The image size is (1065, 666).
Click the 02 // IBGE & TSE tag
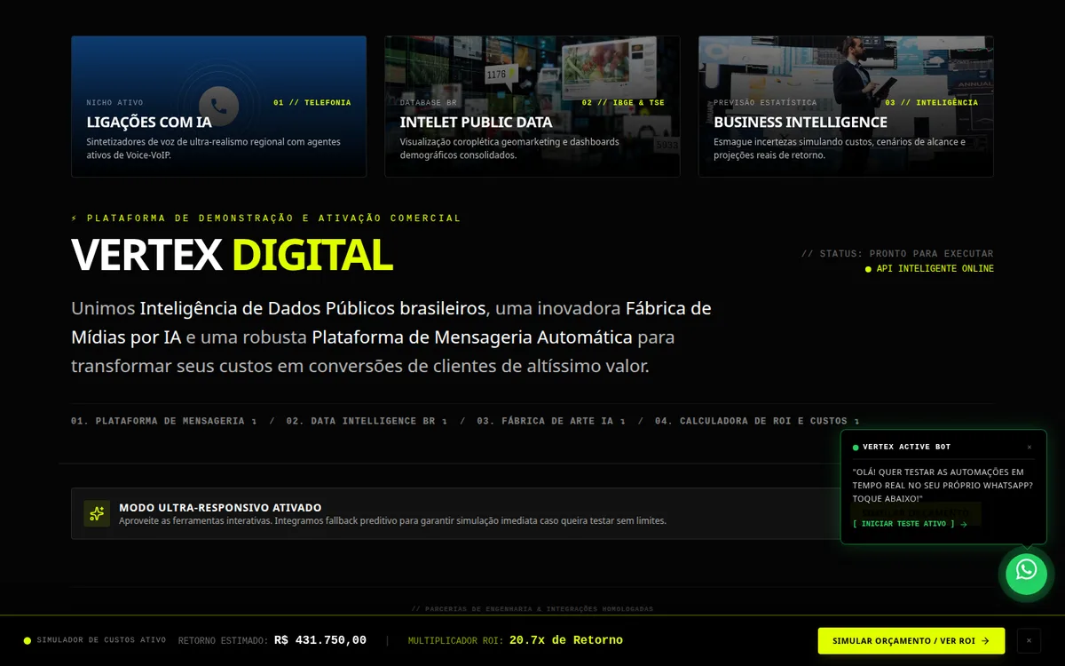[623, 103]
